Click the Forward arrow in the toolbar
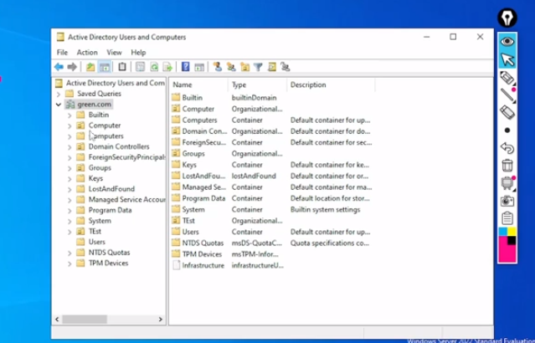The height and width of the screenshot is (343, 535). click(x=72, y=67)
